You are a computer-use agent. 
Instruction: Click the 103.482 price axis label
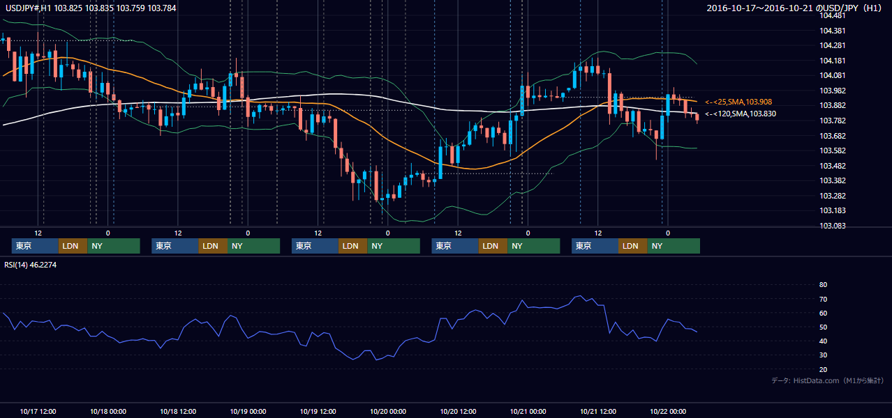pos(832,166)
